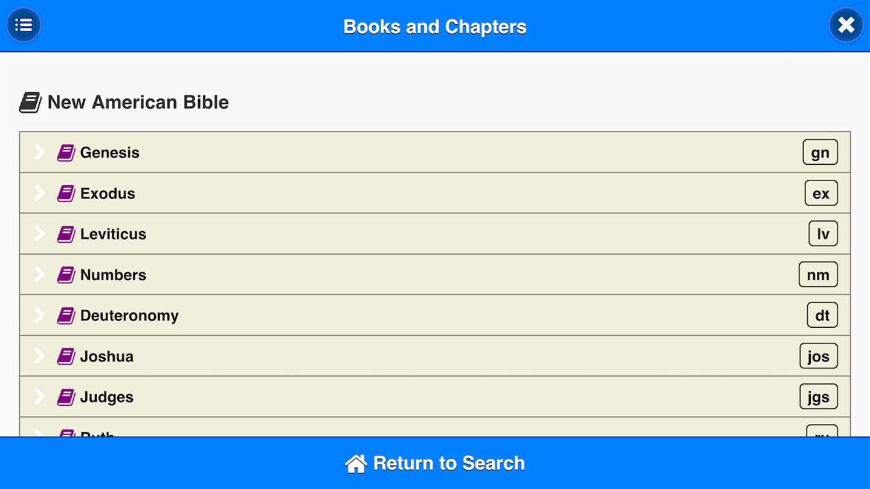Click the purple book icon beside Exodus
Viewport: 870px width, 489px height.
[x=66, y=194]
